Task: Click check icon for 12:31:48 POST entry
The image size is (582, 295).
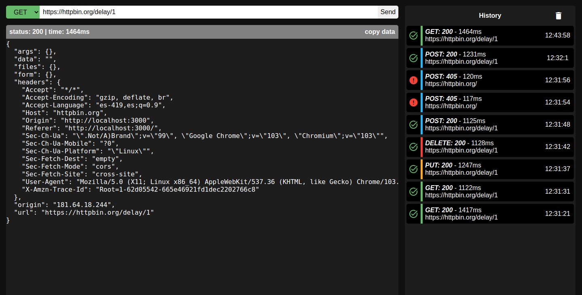Action: [413, 124]
